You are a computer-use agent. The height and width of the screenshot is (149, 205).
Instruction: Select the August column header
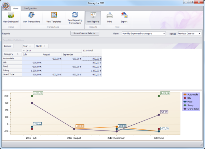pyautogui.click(x=52, y=54)
